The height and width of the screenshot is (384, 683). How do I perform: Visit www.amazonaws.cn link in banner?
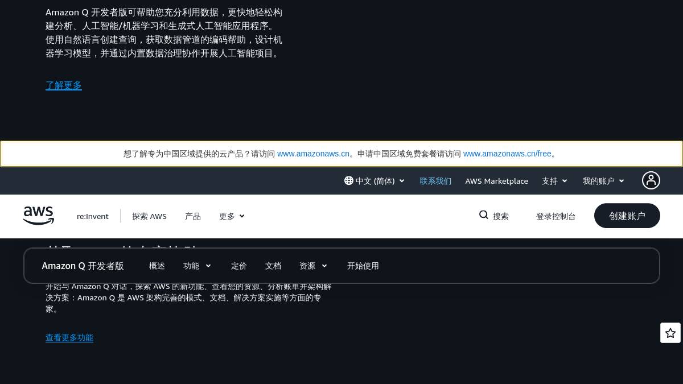(313, 154)
